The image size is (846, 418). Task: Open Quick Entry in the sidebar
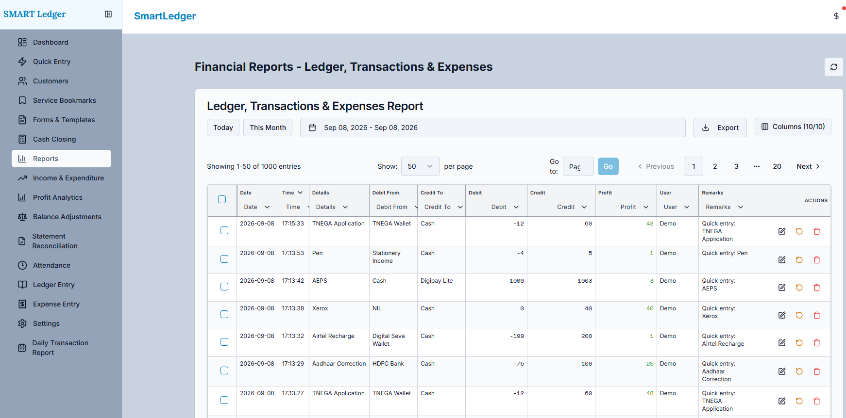61,62
